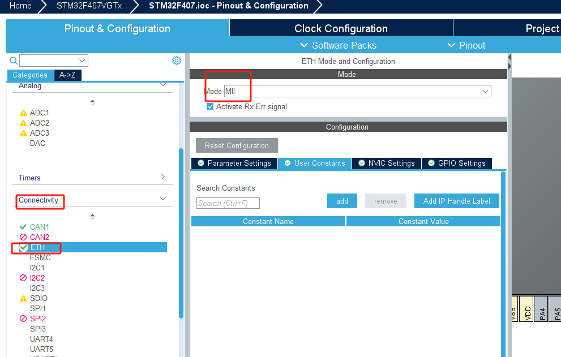Click Reset Configuration button
The height and width of the screenshot is (357, 561).
tap(237, 145)
